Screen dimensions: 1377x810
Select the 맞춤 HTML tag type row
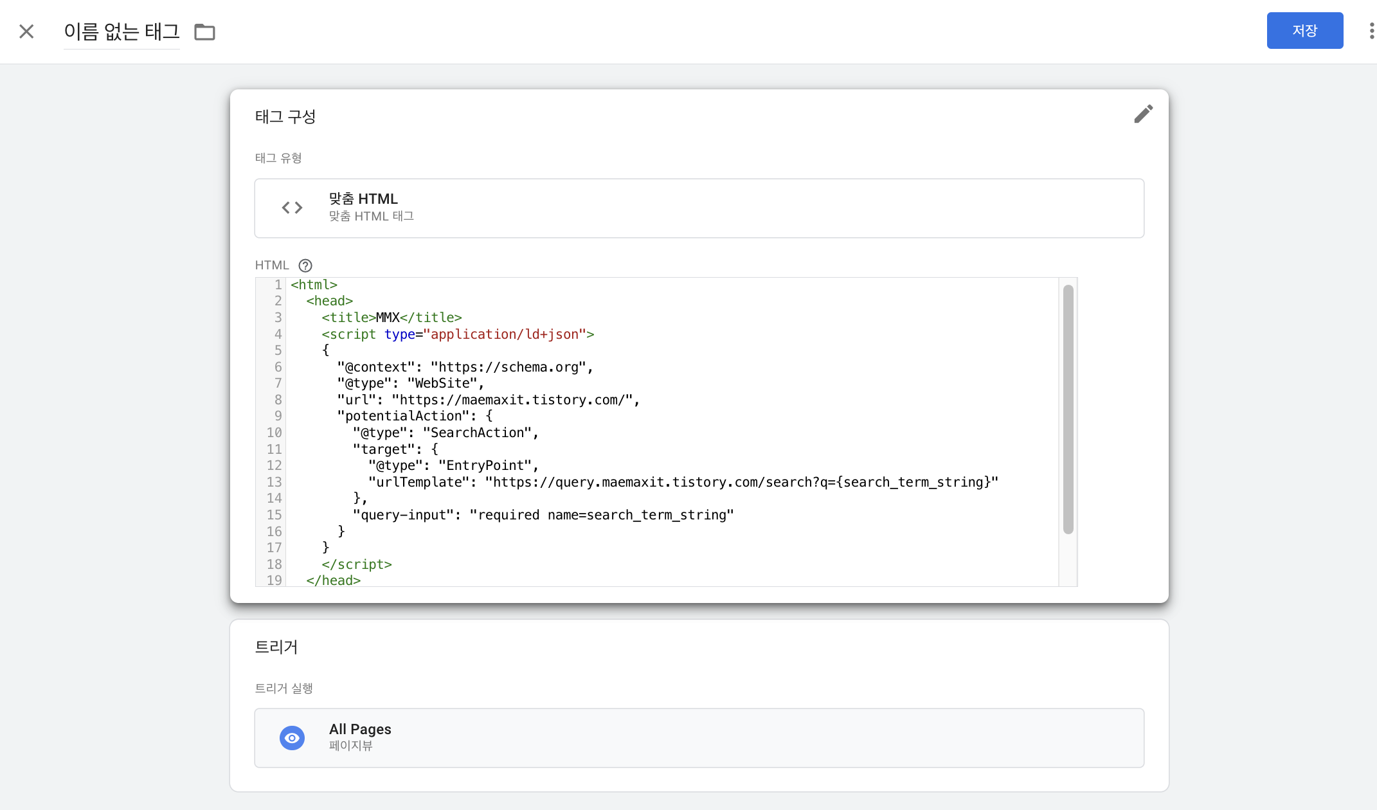(699, 208)
